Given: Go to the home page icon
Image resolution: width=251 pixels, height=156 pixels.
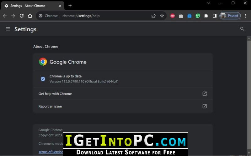Looking at the screenshot, I should [x=30, y=16].
